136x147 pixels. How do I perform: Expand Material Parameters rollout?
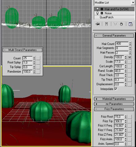pyautogui.click(x=114, y=99)
